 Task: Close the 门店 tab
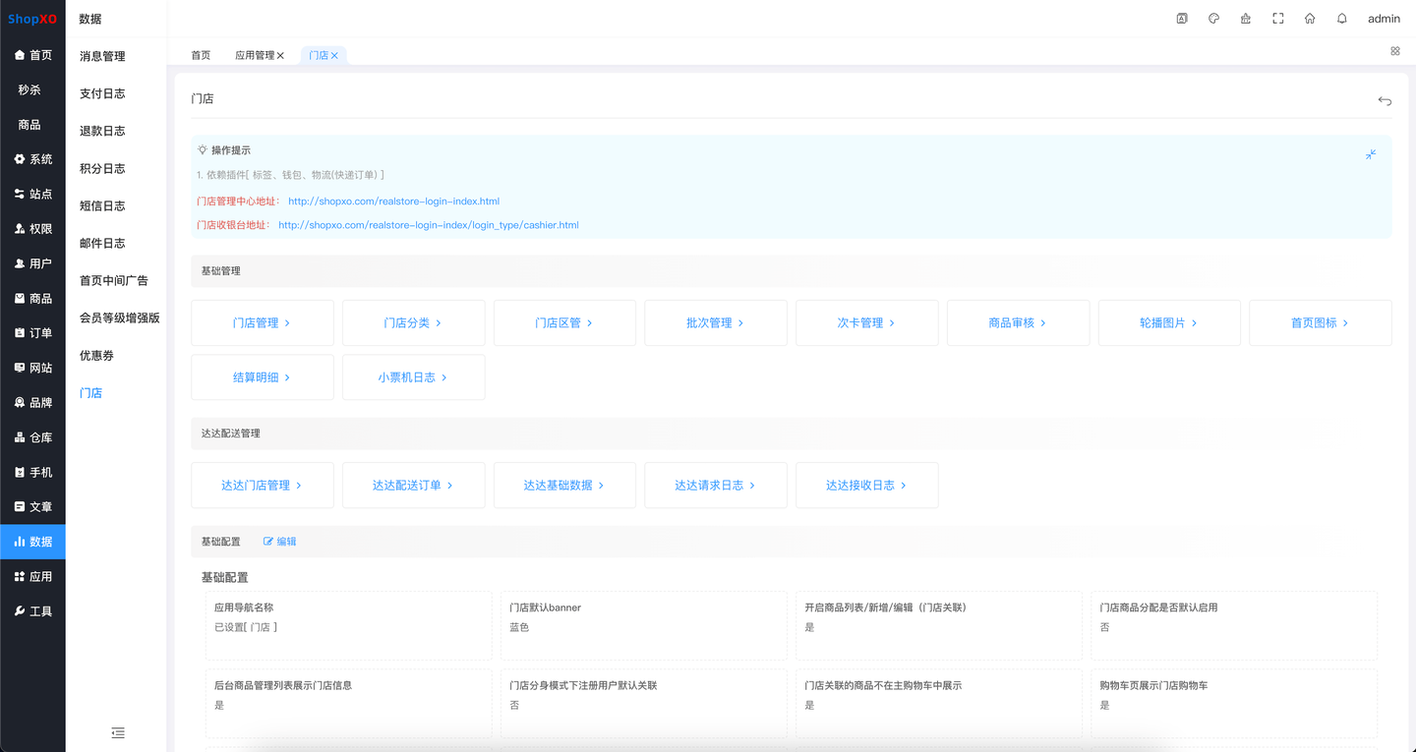click(x=333, y=55)
